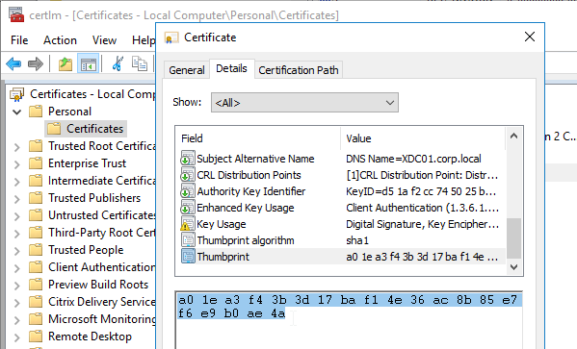Image resolution: width=577 pixels, height=349 pixels.
Task: Select the Key Usage warning icon row
Action: coord(340,224)
